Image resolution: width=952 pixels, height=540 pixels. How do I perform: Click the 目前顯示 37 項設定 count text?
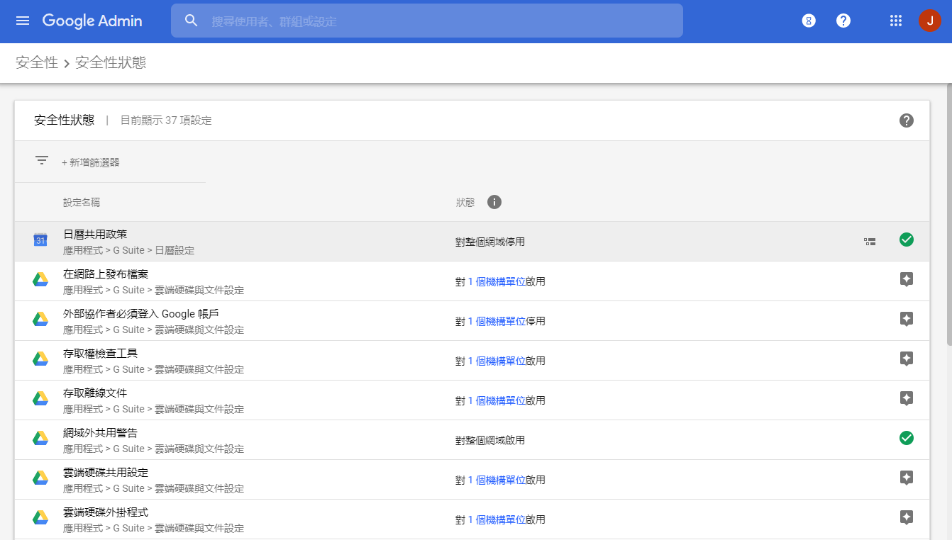coord(166,120)
